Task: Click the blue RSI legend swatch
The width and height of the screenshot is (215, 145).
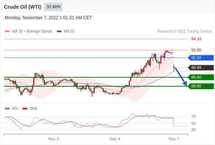Action: 7,109
